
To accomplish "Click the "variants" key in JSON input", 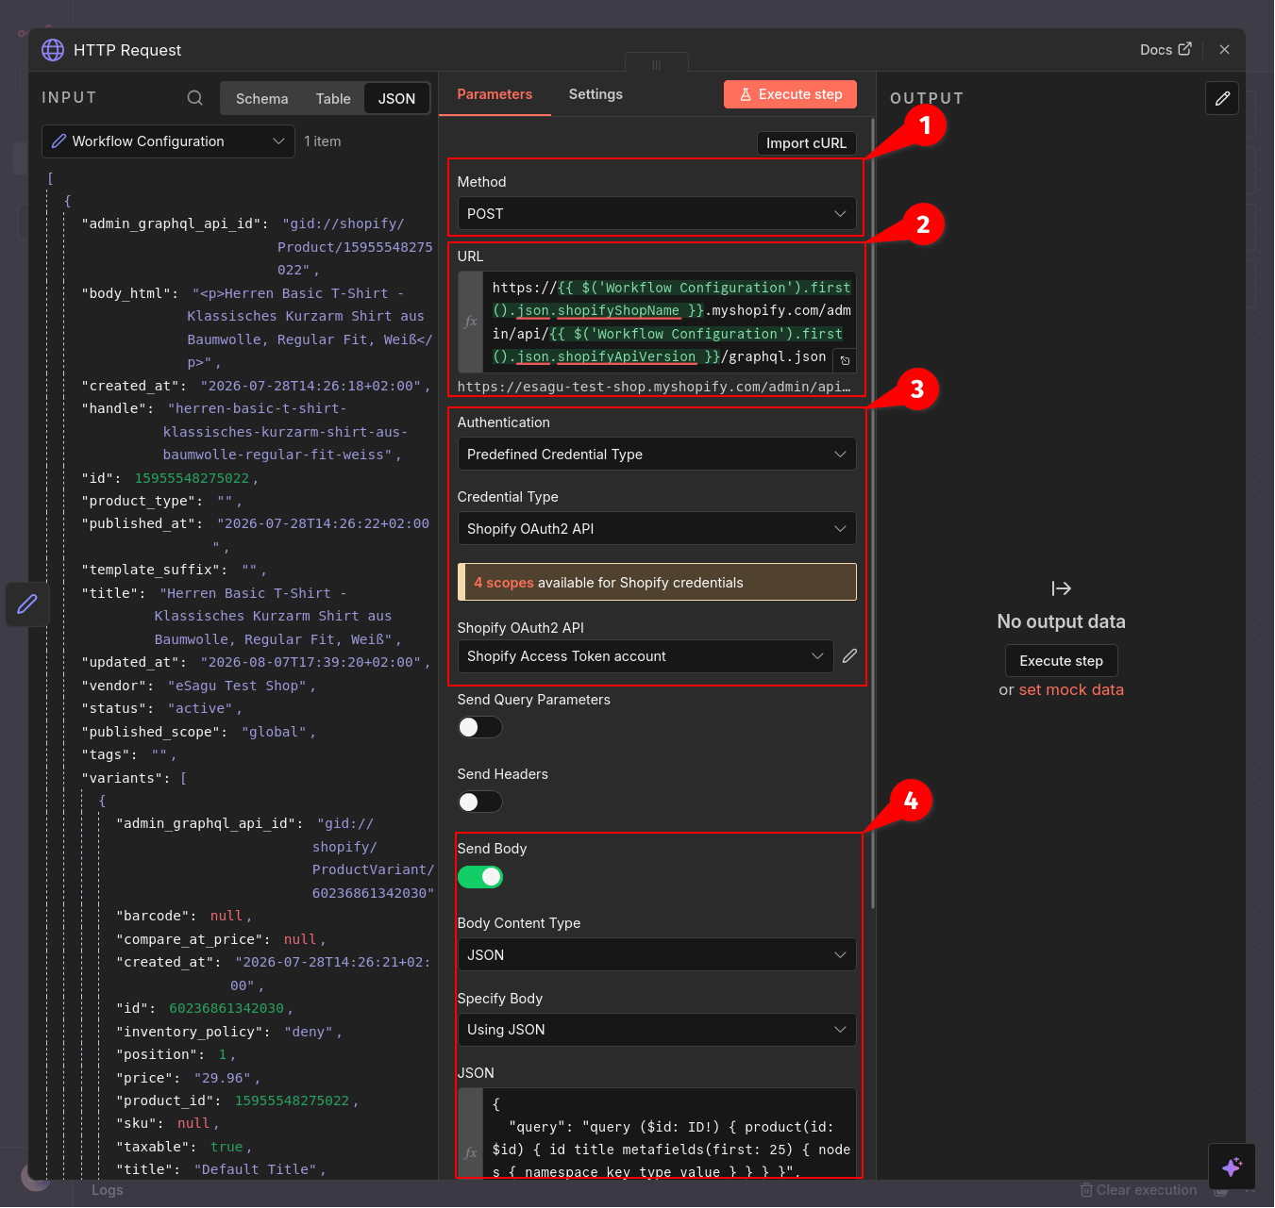I will click(123, 778).
